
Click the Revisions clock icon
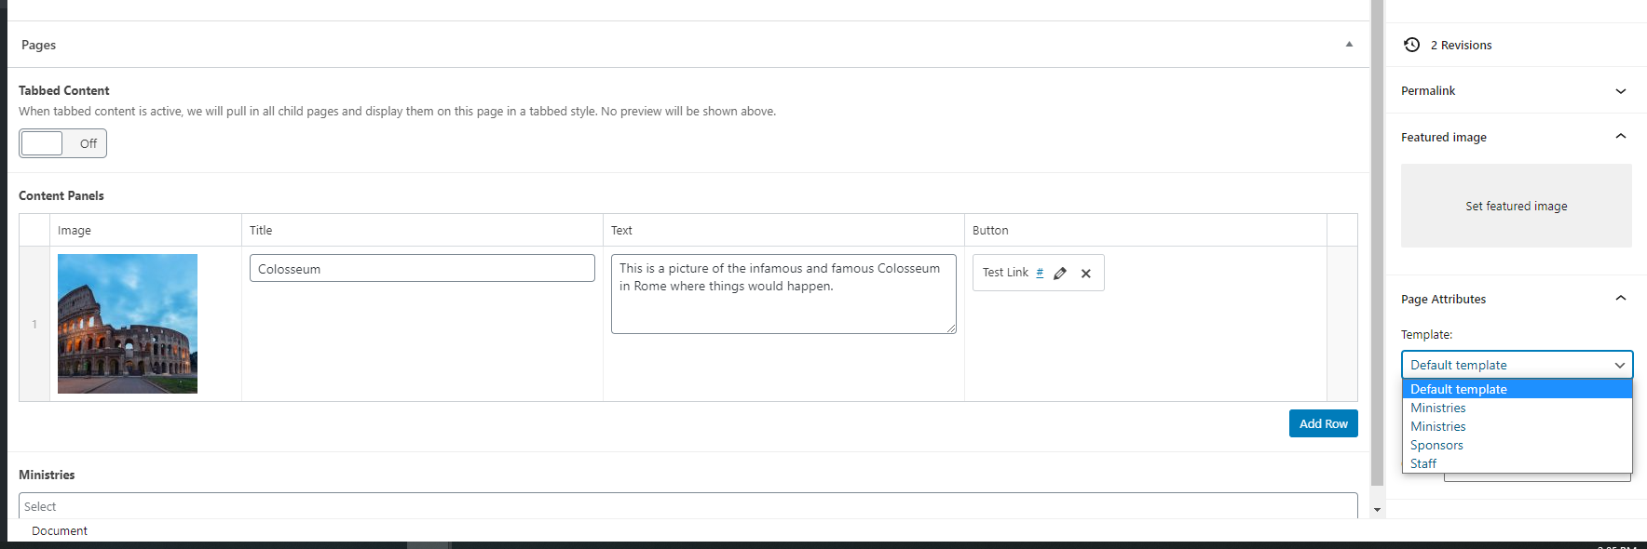point(1411,45)
